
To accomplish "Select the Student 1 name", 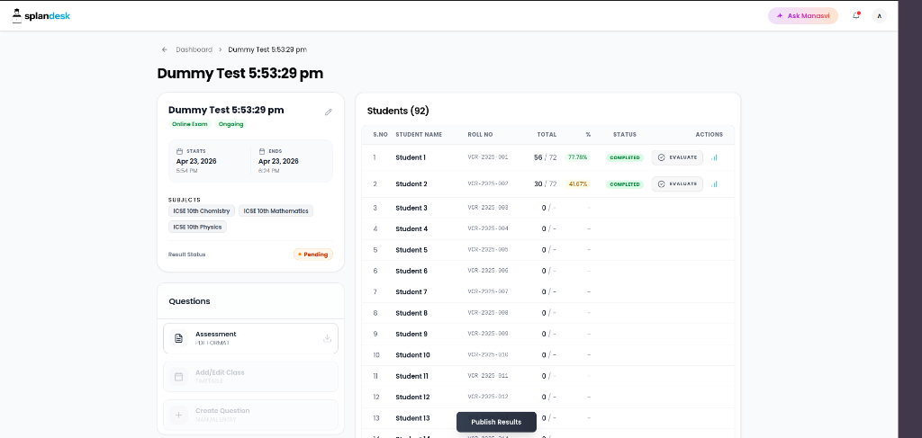I will tap(411, 157).
